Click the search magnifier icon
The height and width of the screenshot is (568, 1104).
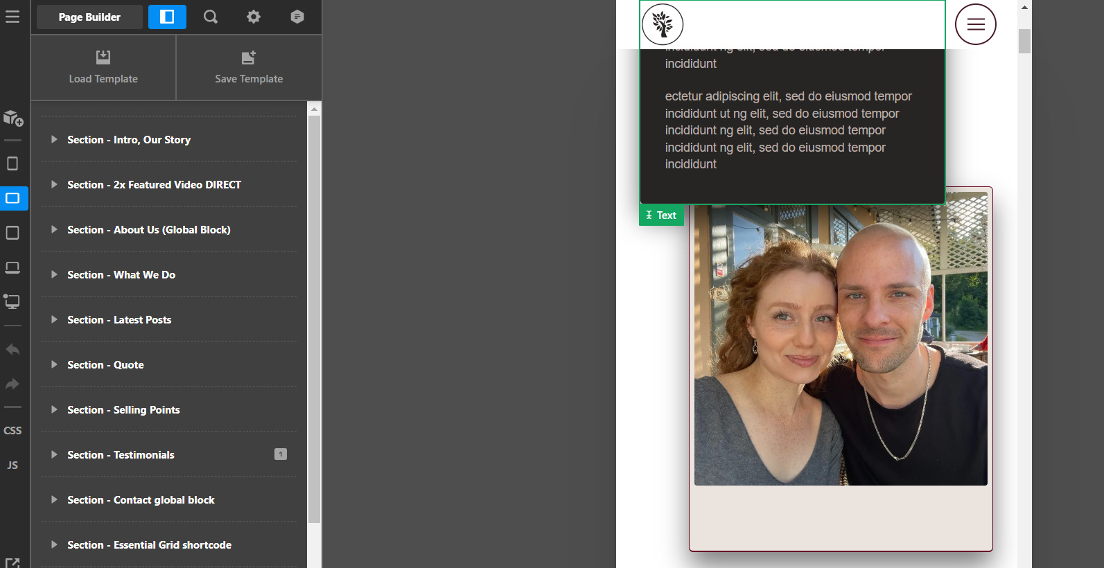click(211, 17)
